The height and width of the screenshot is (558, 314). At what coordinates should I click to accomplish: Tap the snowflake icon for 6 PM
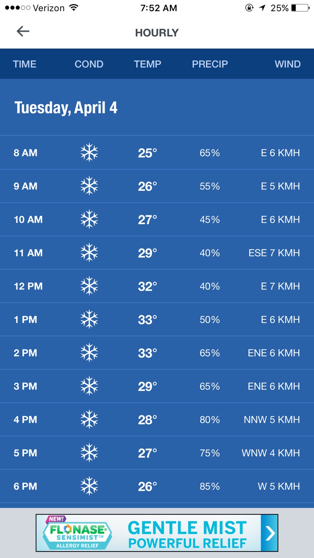(x=89, y=486)
